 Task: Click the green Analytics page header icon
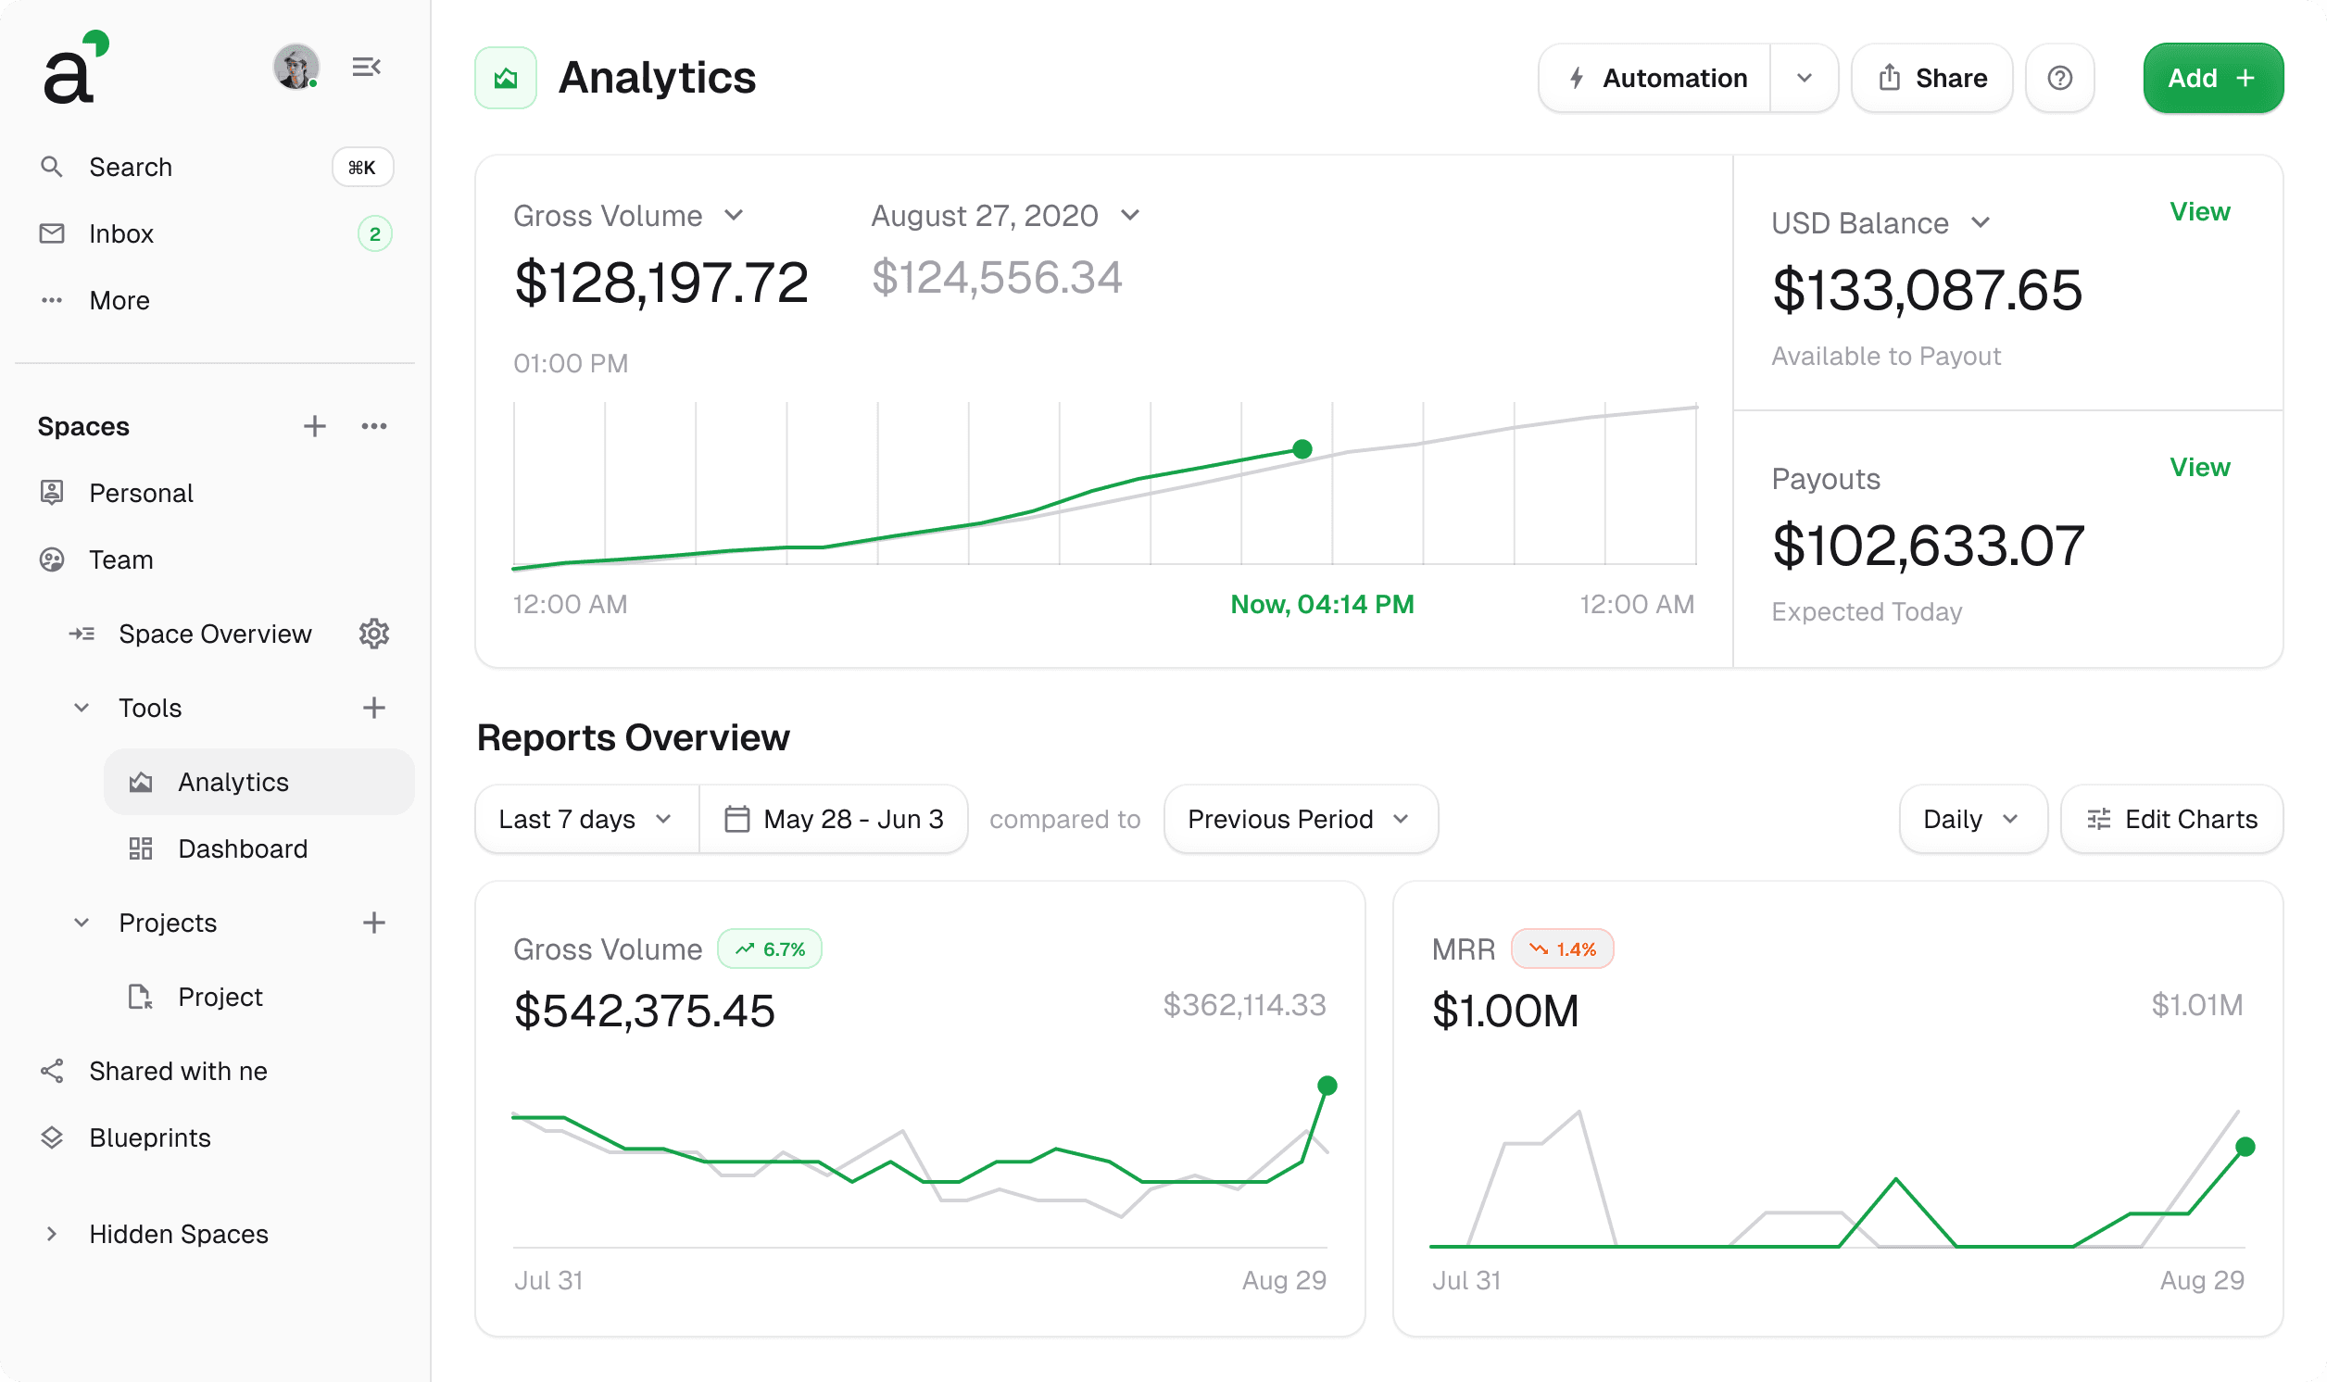point(506,78)
